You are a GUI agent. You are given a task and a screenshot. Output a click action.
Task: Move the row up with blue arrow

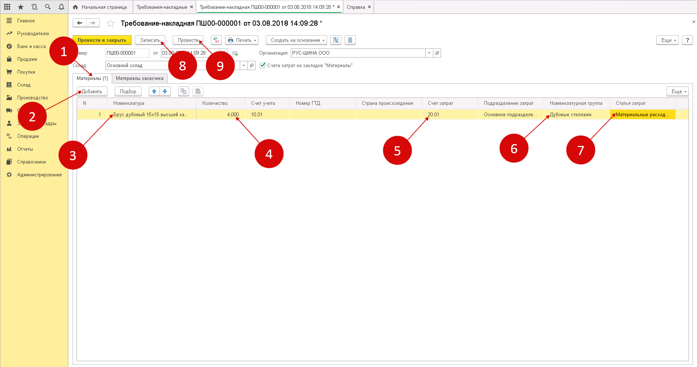pyautogui.click(x=154, y=91)
